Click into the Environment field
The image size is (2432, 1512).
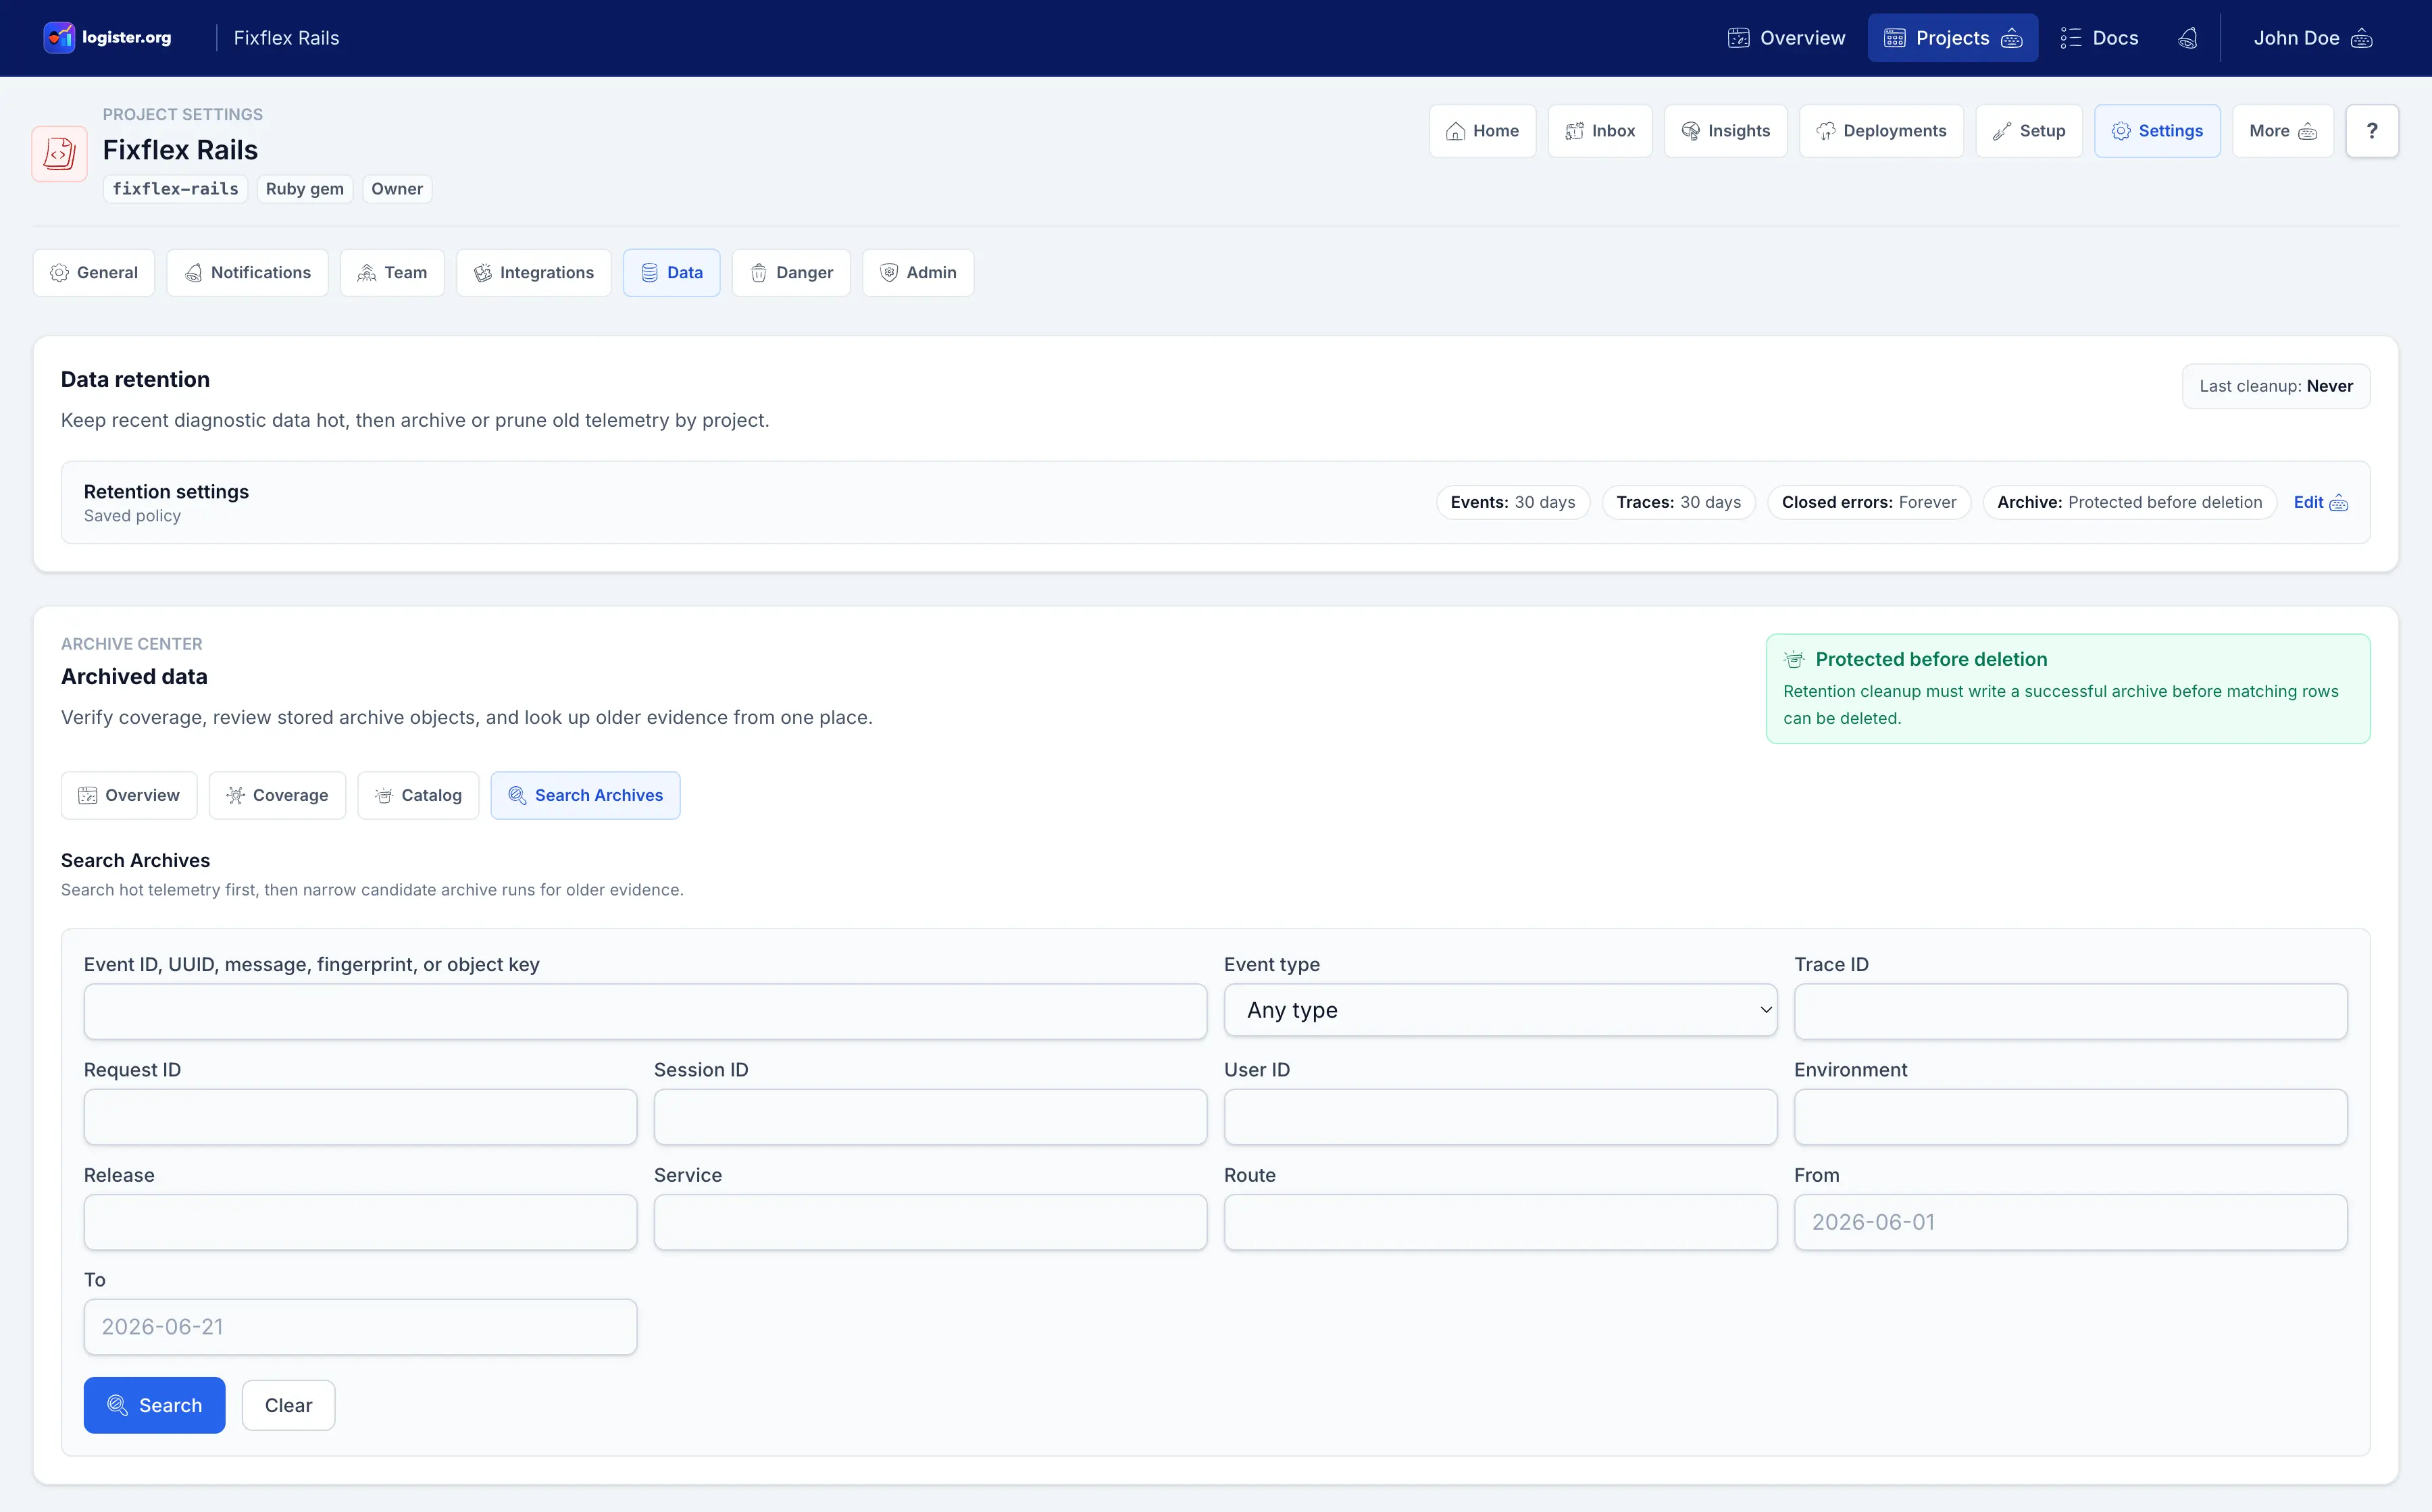tap(2070, 1116)
